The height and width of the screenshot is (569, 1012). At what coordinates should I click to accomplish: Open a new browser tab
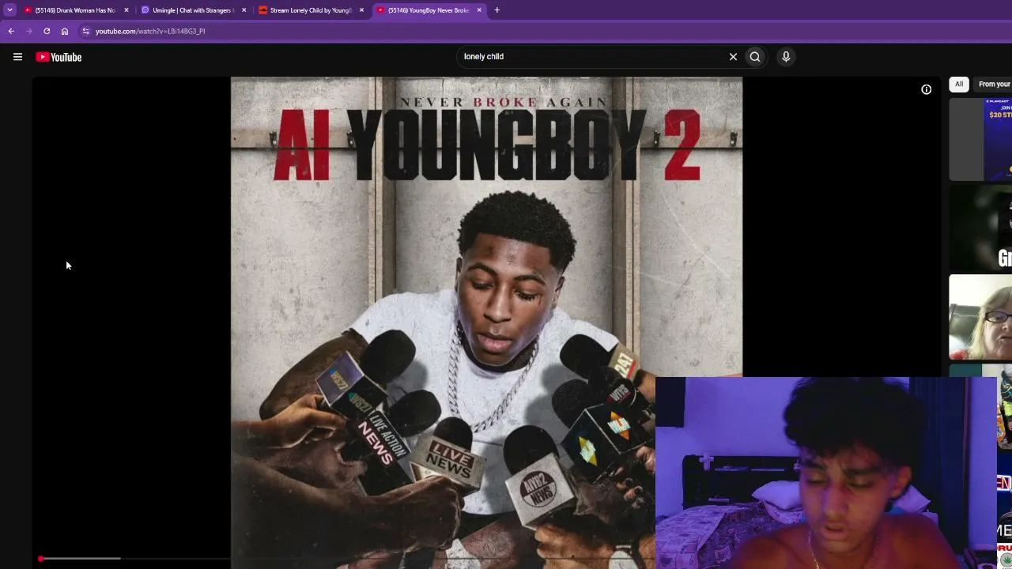[497, 10]
